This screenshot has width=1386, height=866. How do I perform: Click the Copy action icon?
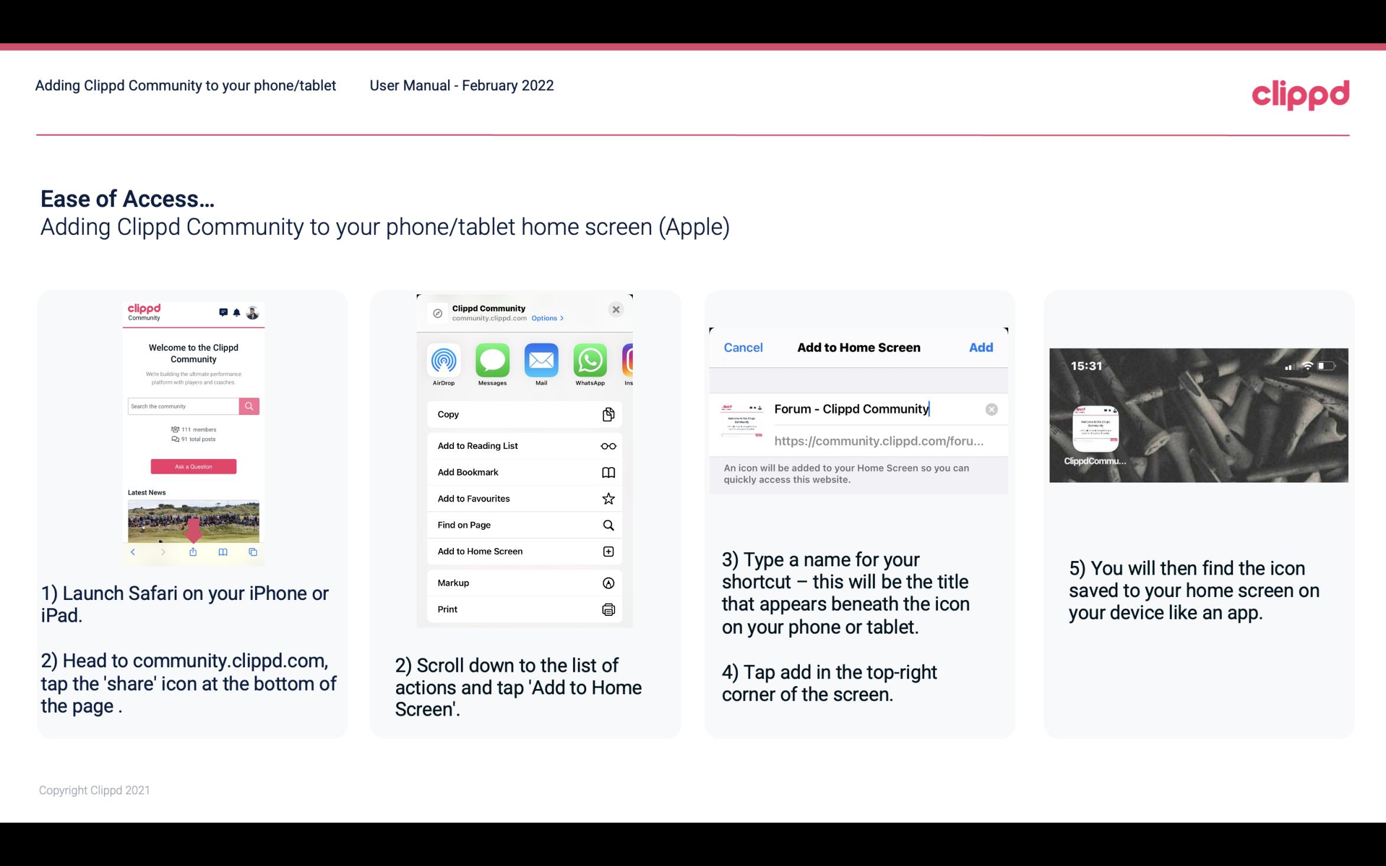point(607,413)
